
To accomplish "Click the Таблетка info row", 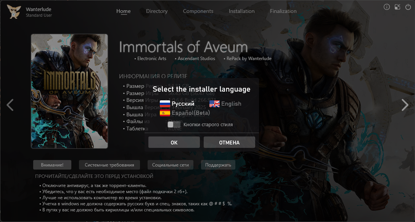I will pyautogui.click(x=152, y=128).
